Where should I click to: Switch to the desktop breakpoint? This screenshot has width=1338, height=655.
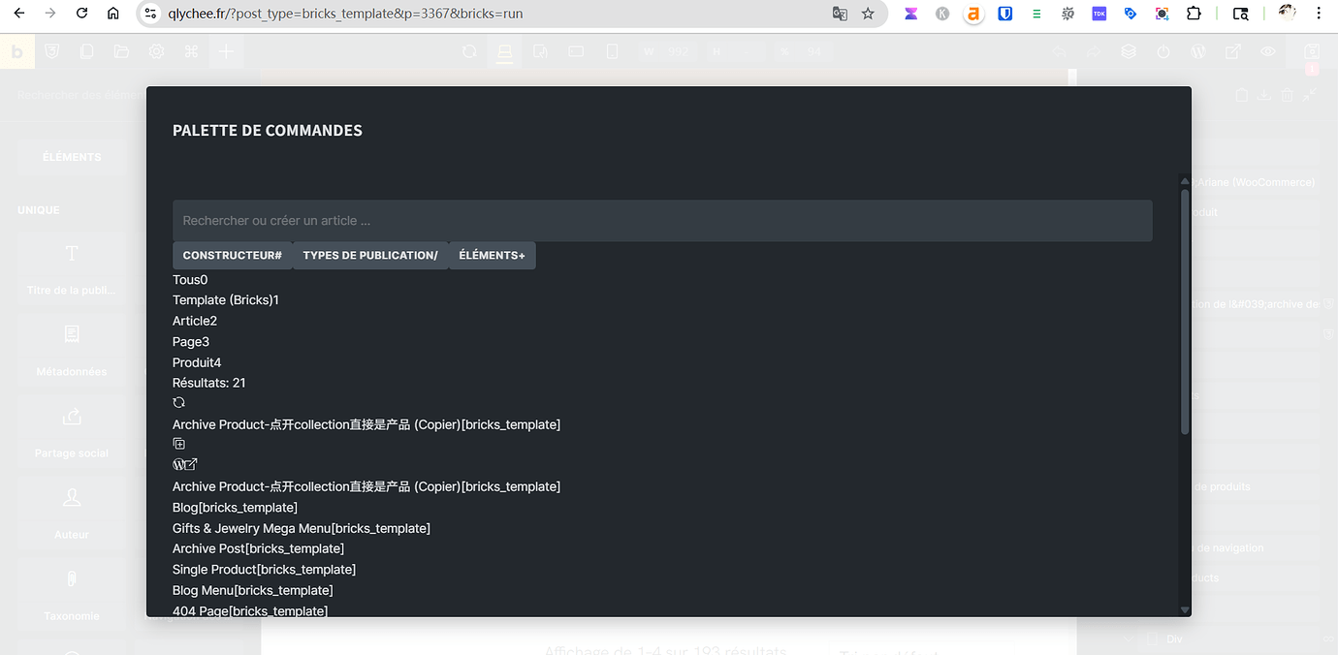tap(505, 51)
